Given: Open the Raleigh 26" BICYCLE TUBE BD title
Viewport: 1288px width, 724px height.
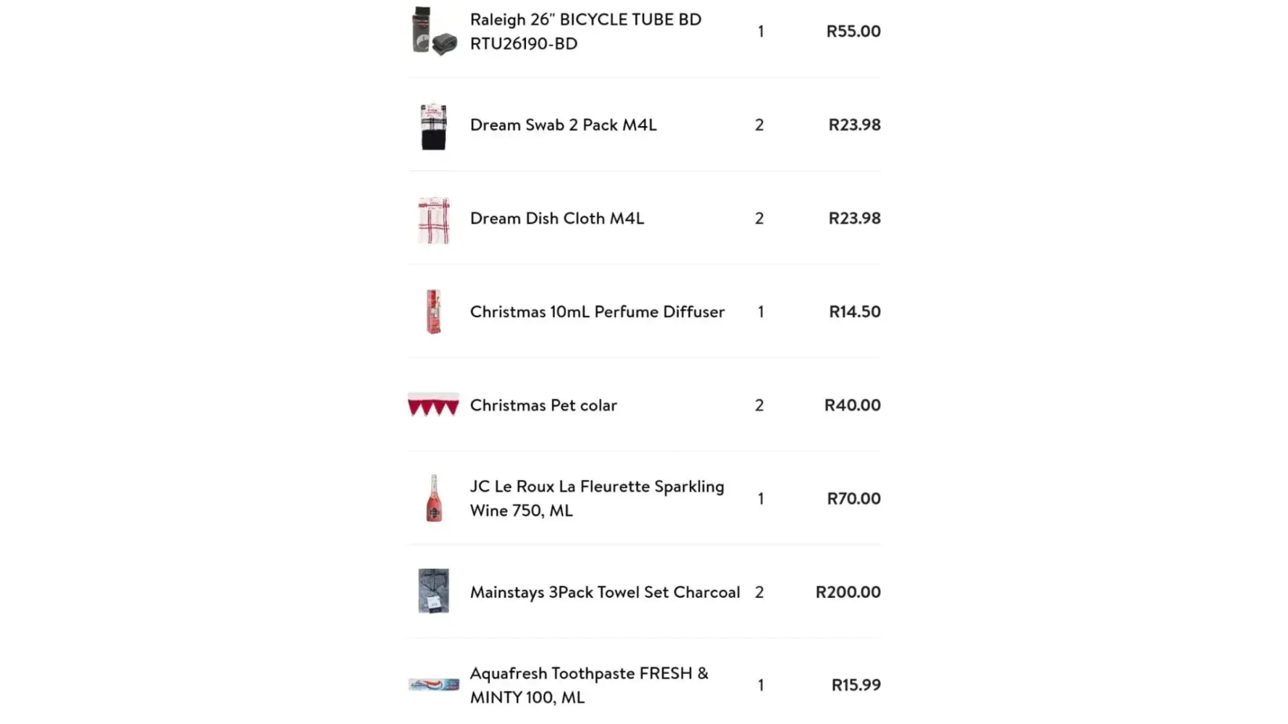Looking at the screenshot, I should (585, 31).
